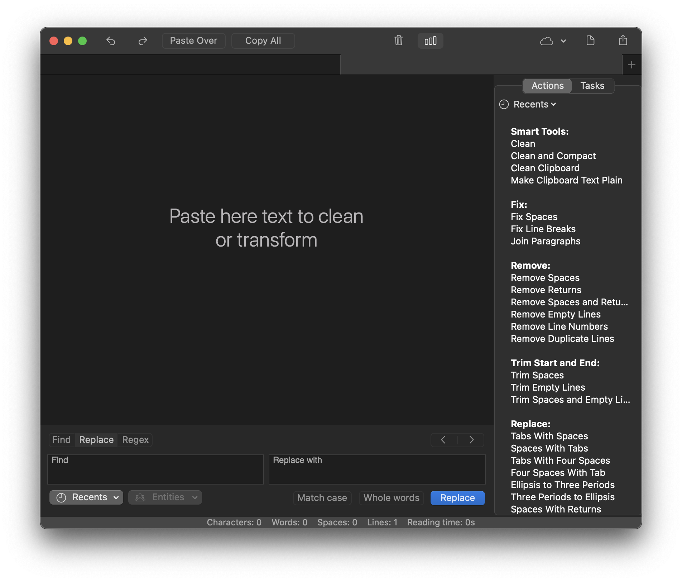This screenshot has width=682, height=582.
Task: Click the redo arrow icon
Action: click(x=143, y=41)
